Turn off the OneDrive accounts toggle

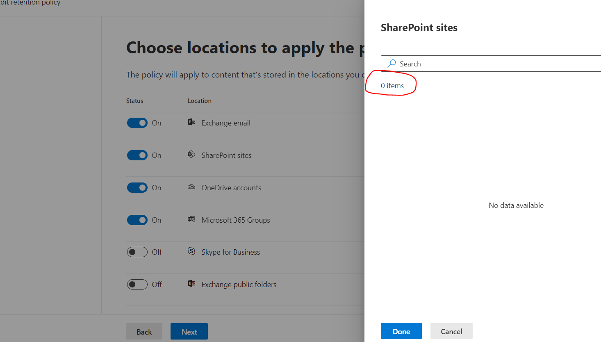[x=137, y=188]
